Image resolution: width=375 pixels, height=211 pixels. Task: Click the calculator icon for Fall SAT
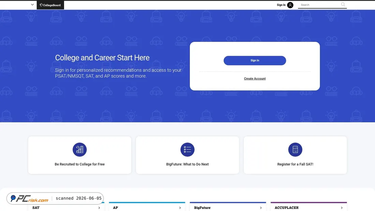tap(295, 150)
